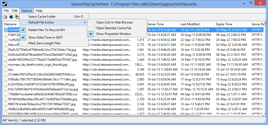The height and width of the screenshot is (125, 268).
Task: Click the file icon of 616c7d59418b419147b3bbe0420e6aabd712e1aa.jpg
Action: click(5, 89)
